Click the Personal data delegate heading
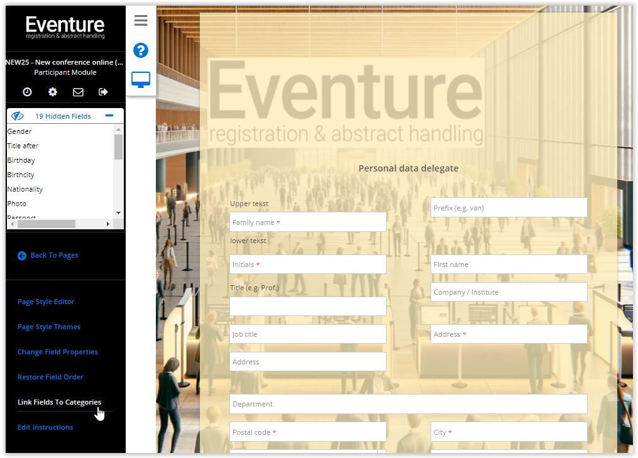Screen dimensions: 638x458 click(x=408, y=168)
